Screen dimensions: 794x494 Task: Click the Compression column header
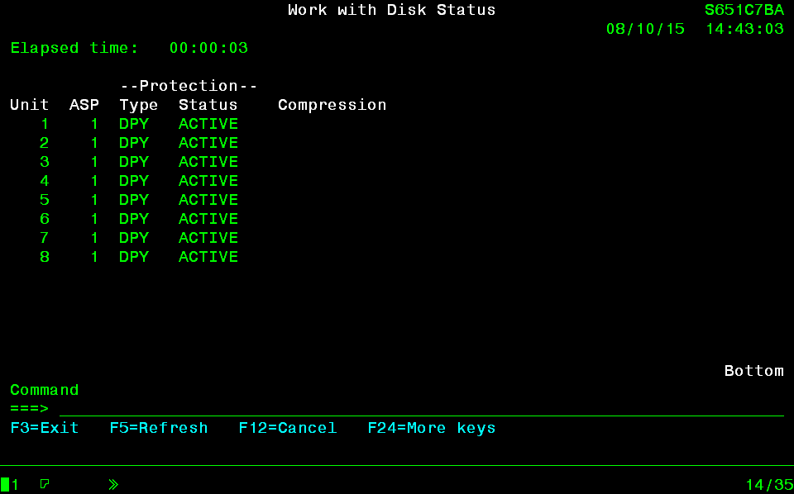pyautogui.click(x=332, y=105)
